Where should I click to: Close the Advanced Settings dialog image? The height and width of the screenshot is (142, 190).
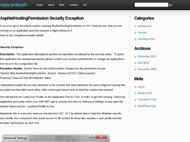101,137
